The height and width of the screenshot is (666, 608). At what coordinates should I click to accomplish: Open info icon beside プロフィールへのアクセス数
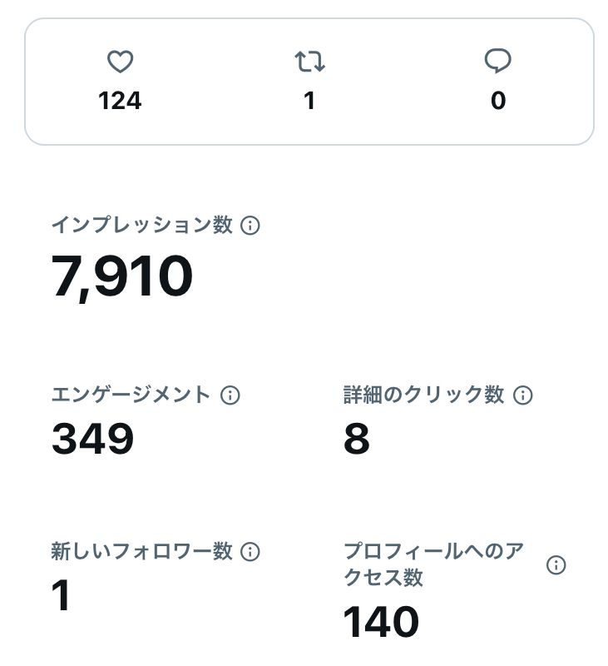tap(556, 565)
